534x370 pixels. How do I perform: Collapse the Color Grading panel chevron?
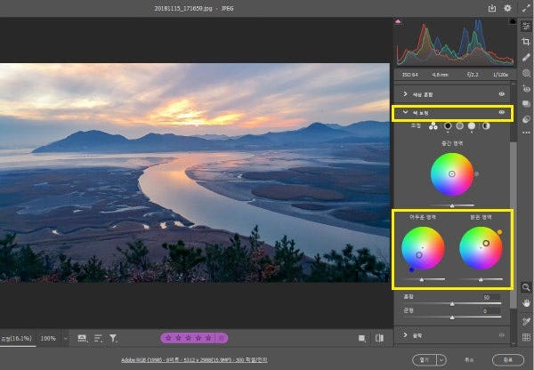click(x=405, y=112)
